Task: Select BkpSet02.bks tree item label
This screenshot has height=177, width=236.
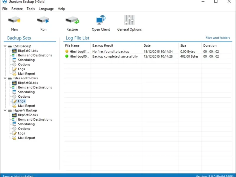Action: click(28, 115)
